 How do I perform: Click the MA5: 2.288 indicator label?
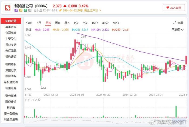pos(42,30)
